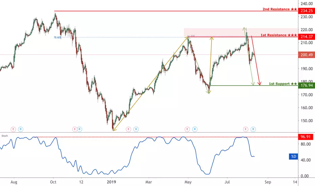315x186 pixels.
Task: Open the dividend marker D near May
Action: [x=195, y=129]
